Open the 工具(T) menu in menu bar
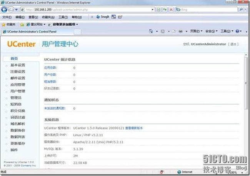Screen dimensions: 250x176 (63, 17)
